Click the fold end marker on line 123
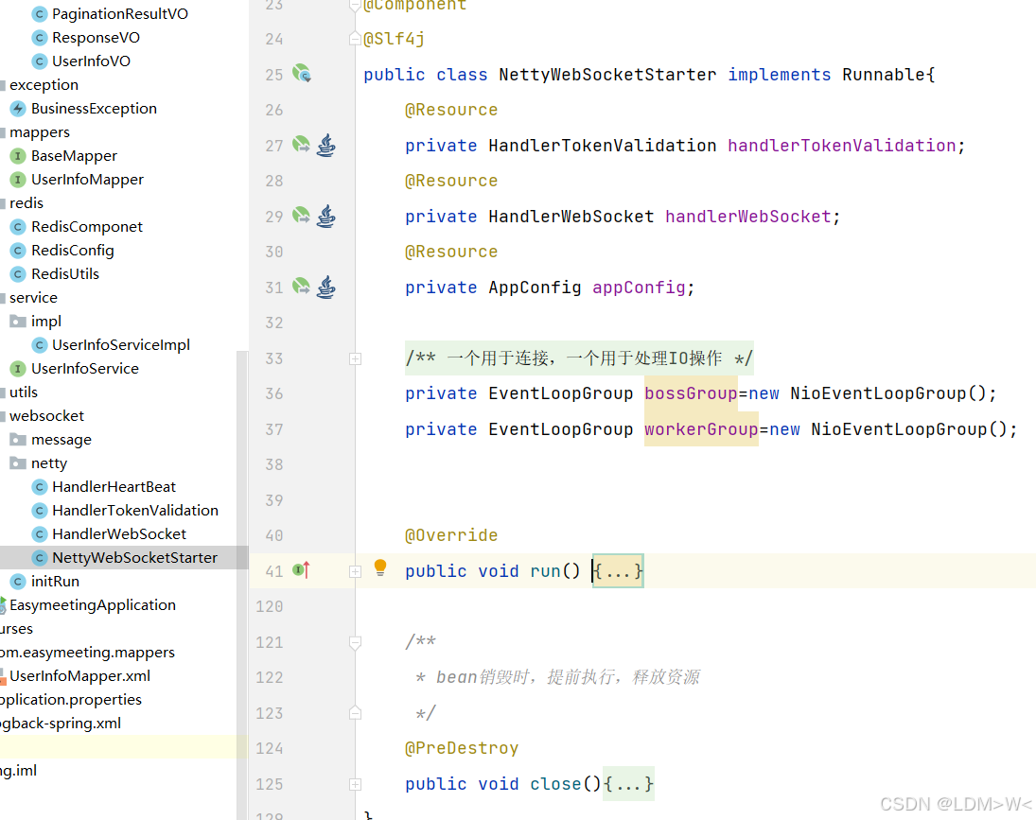 [356, 712]
